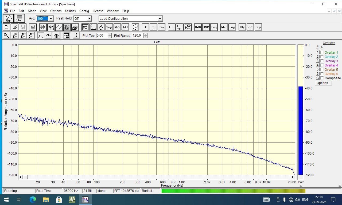
Task: Open the Peak Hold dropdown
Action: pyautogui.click(x=89, y=19)
